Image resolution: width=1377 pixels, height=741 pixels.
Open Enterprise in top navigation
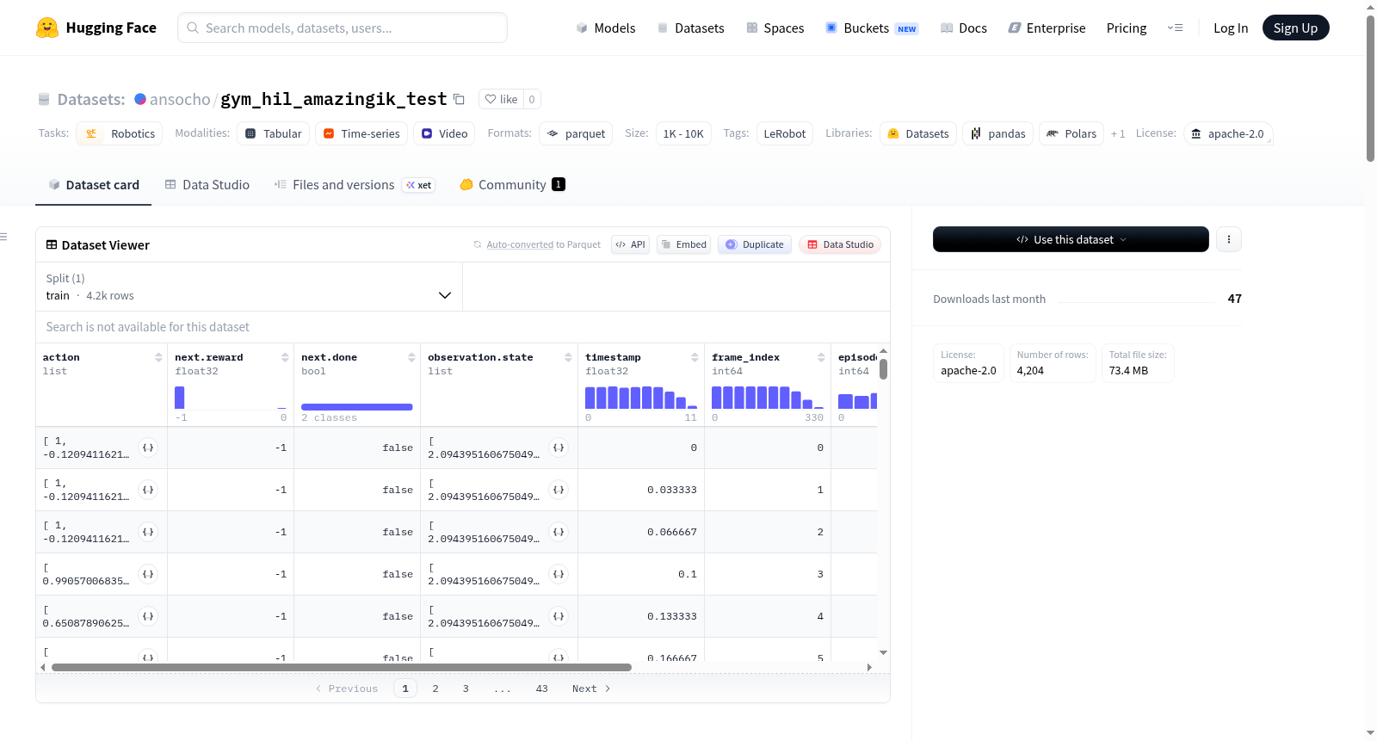(x=1047, y=28)
